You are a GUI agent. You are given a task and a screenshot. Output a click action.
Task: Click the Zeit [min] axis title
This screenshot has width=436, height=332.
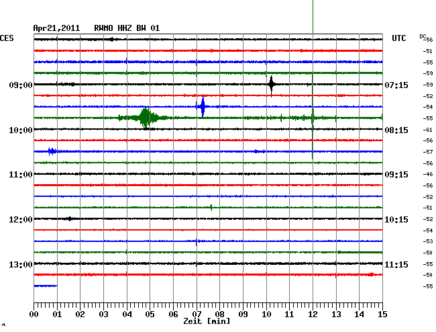coord(207,321)
